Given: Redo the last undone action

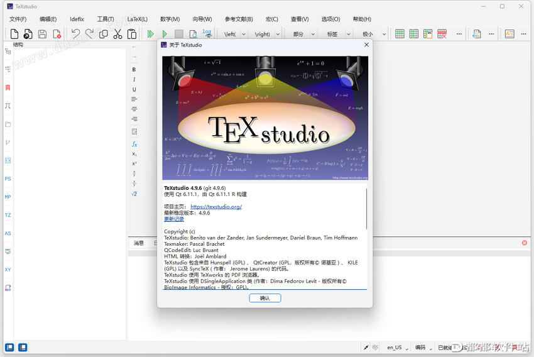Looking at the screenshot, I should pyautogui.click(x=90, y=34).
